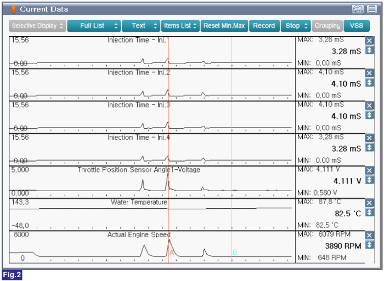Click the scale arrows icon for Throttle Position
Screen dimensions: 384x281
[x=369, y=180]
